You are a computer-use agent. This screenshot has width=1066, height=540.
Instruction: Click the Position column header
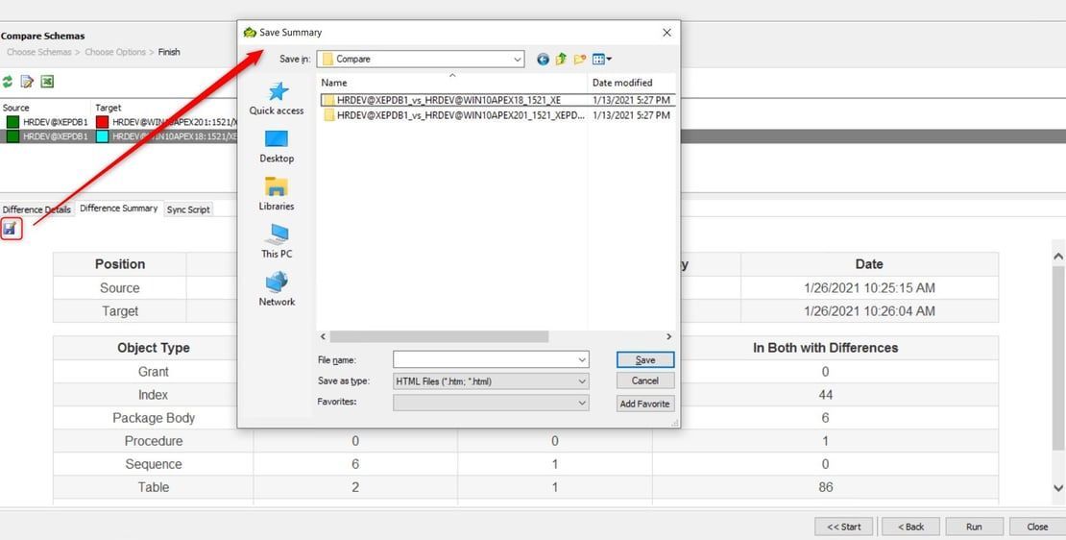[x=120, y=264]
